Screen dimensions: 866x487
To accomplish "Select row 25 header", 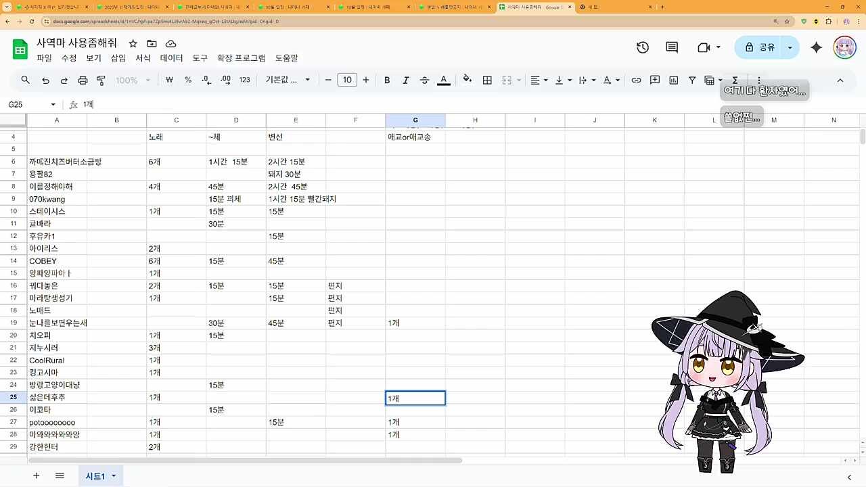I will [14, 398].
